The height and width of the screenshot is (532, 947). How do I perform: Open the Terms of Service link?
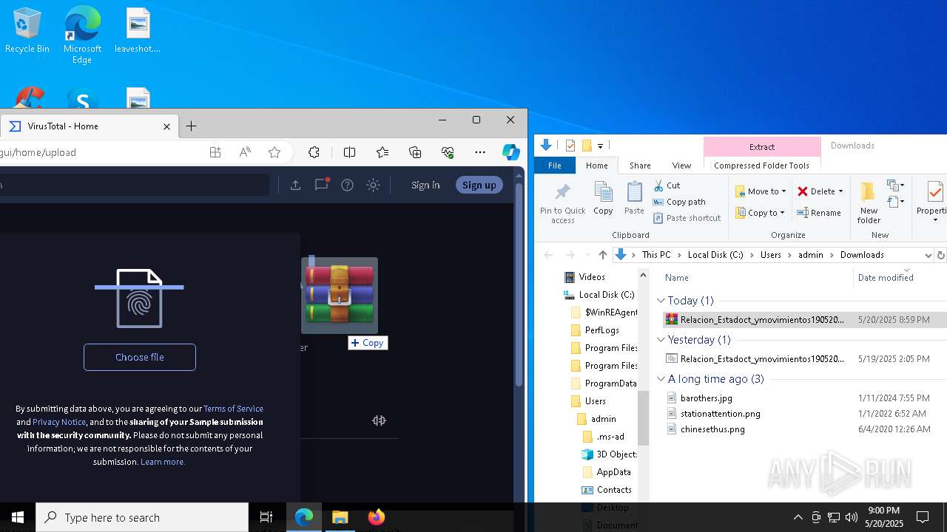click(233, 408)
